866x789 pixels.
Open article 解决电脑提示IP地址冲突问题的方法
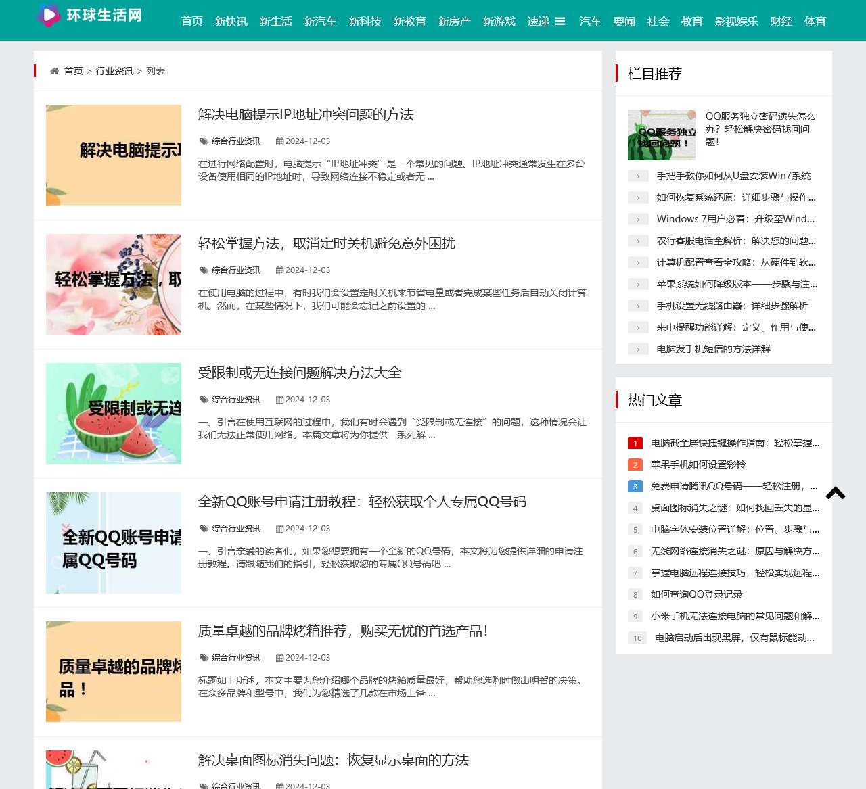pos(306,114)
